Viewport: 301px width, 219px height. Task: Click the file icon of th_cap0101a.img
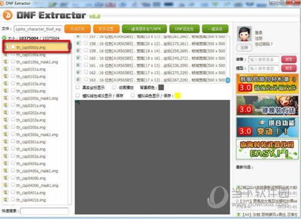(5, 69)
